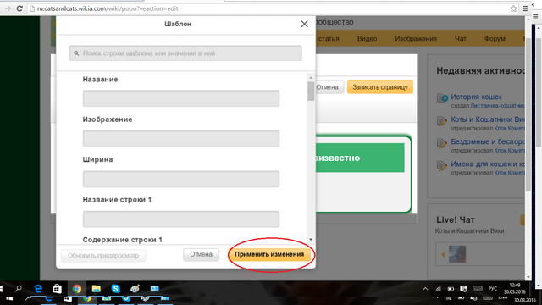Click the network tray icon
This screenshot has height=305, width=542.
pyautogui.click(x=439, y=289)
